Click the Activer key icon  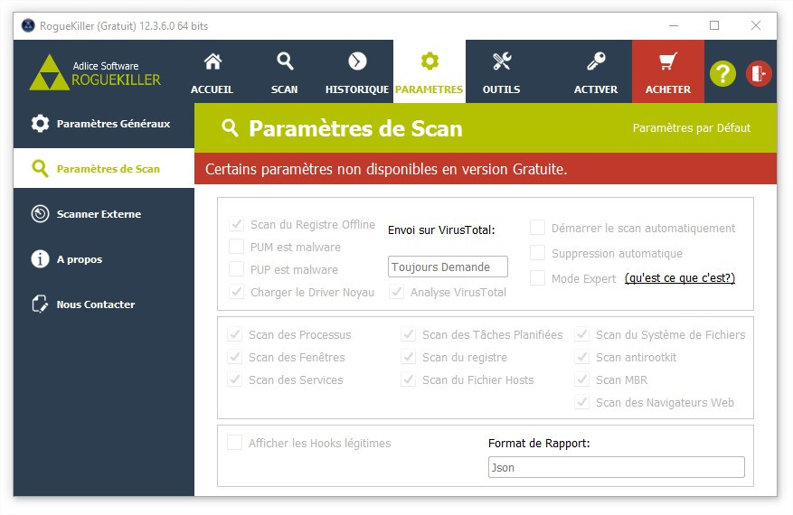tap(596, 61)
